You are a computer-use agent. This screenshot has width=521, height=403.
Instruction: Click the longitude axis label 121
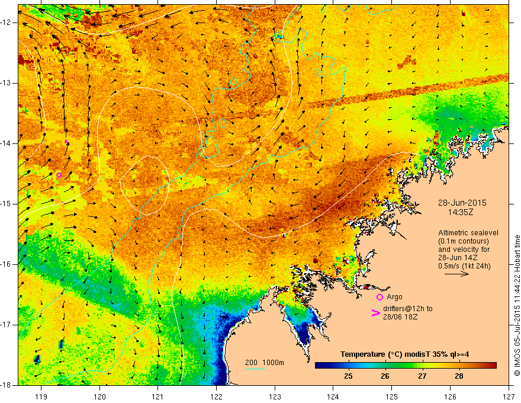pos(158,396)
